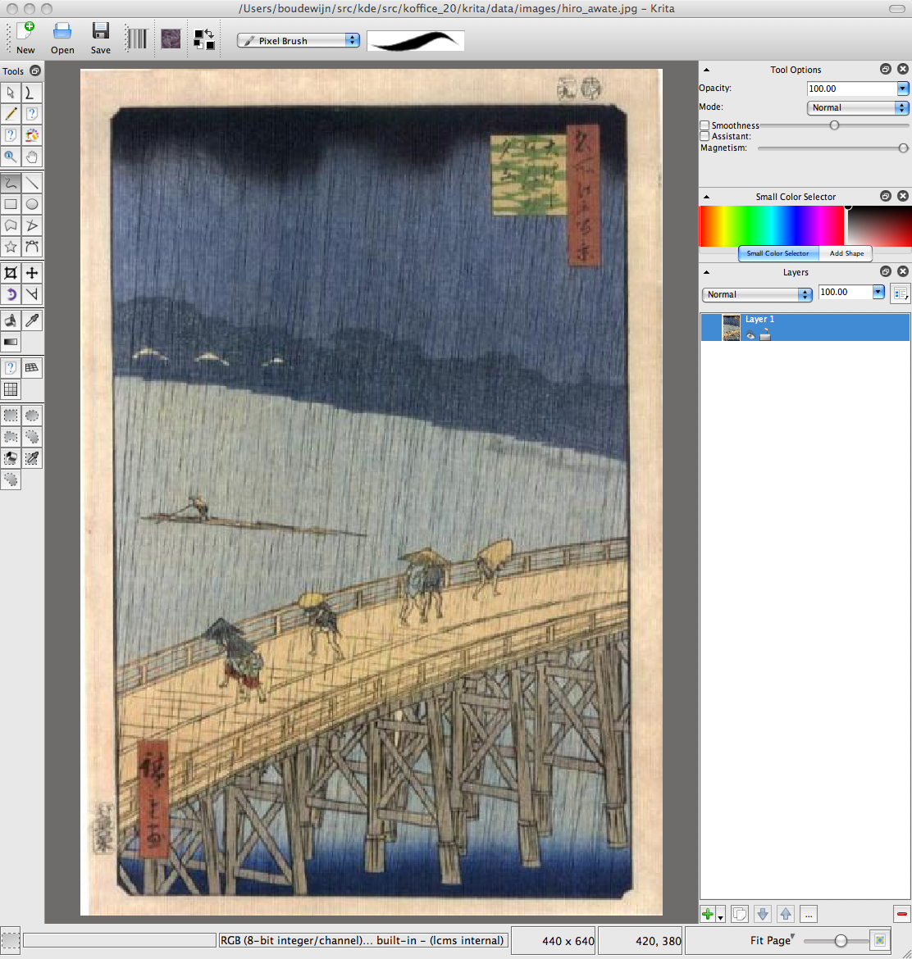The width and height of the screenshot is (912, 959).
Task: Click the Opacity value field in Tool Options
Action: click(852, 89)
